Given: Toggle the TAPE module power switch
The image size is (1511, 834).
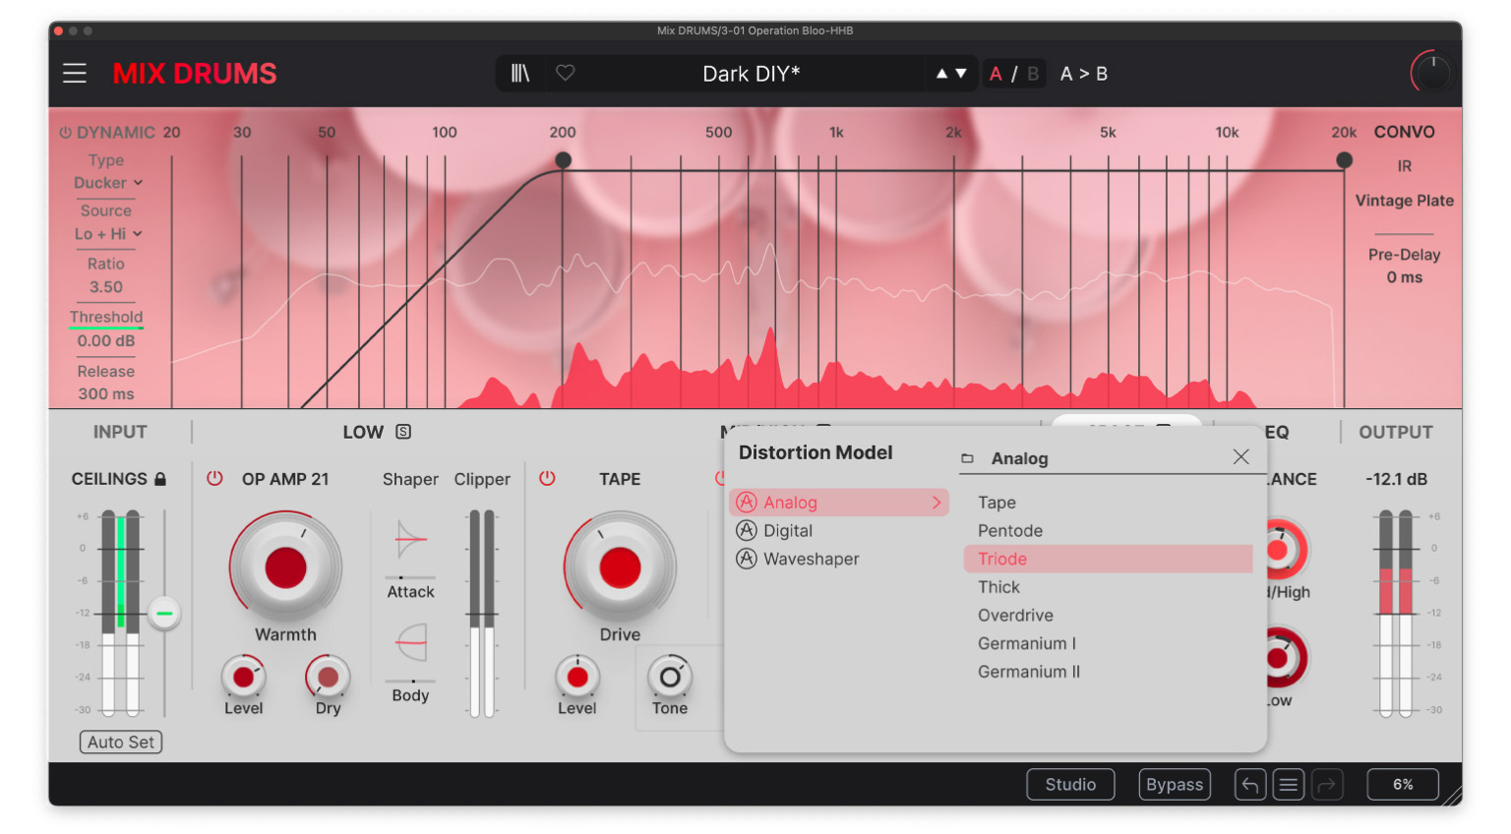Looking at the screenshot, I should pyautogui.click(x=548, y=479).
